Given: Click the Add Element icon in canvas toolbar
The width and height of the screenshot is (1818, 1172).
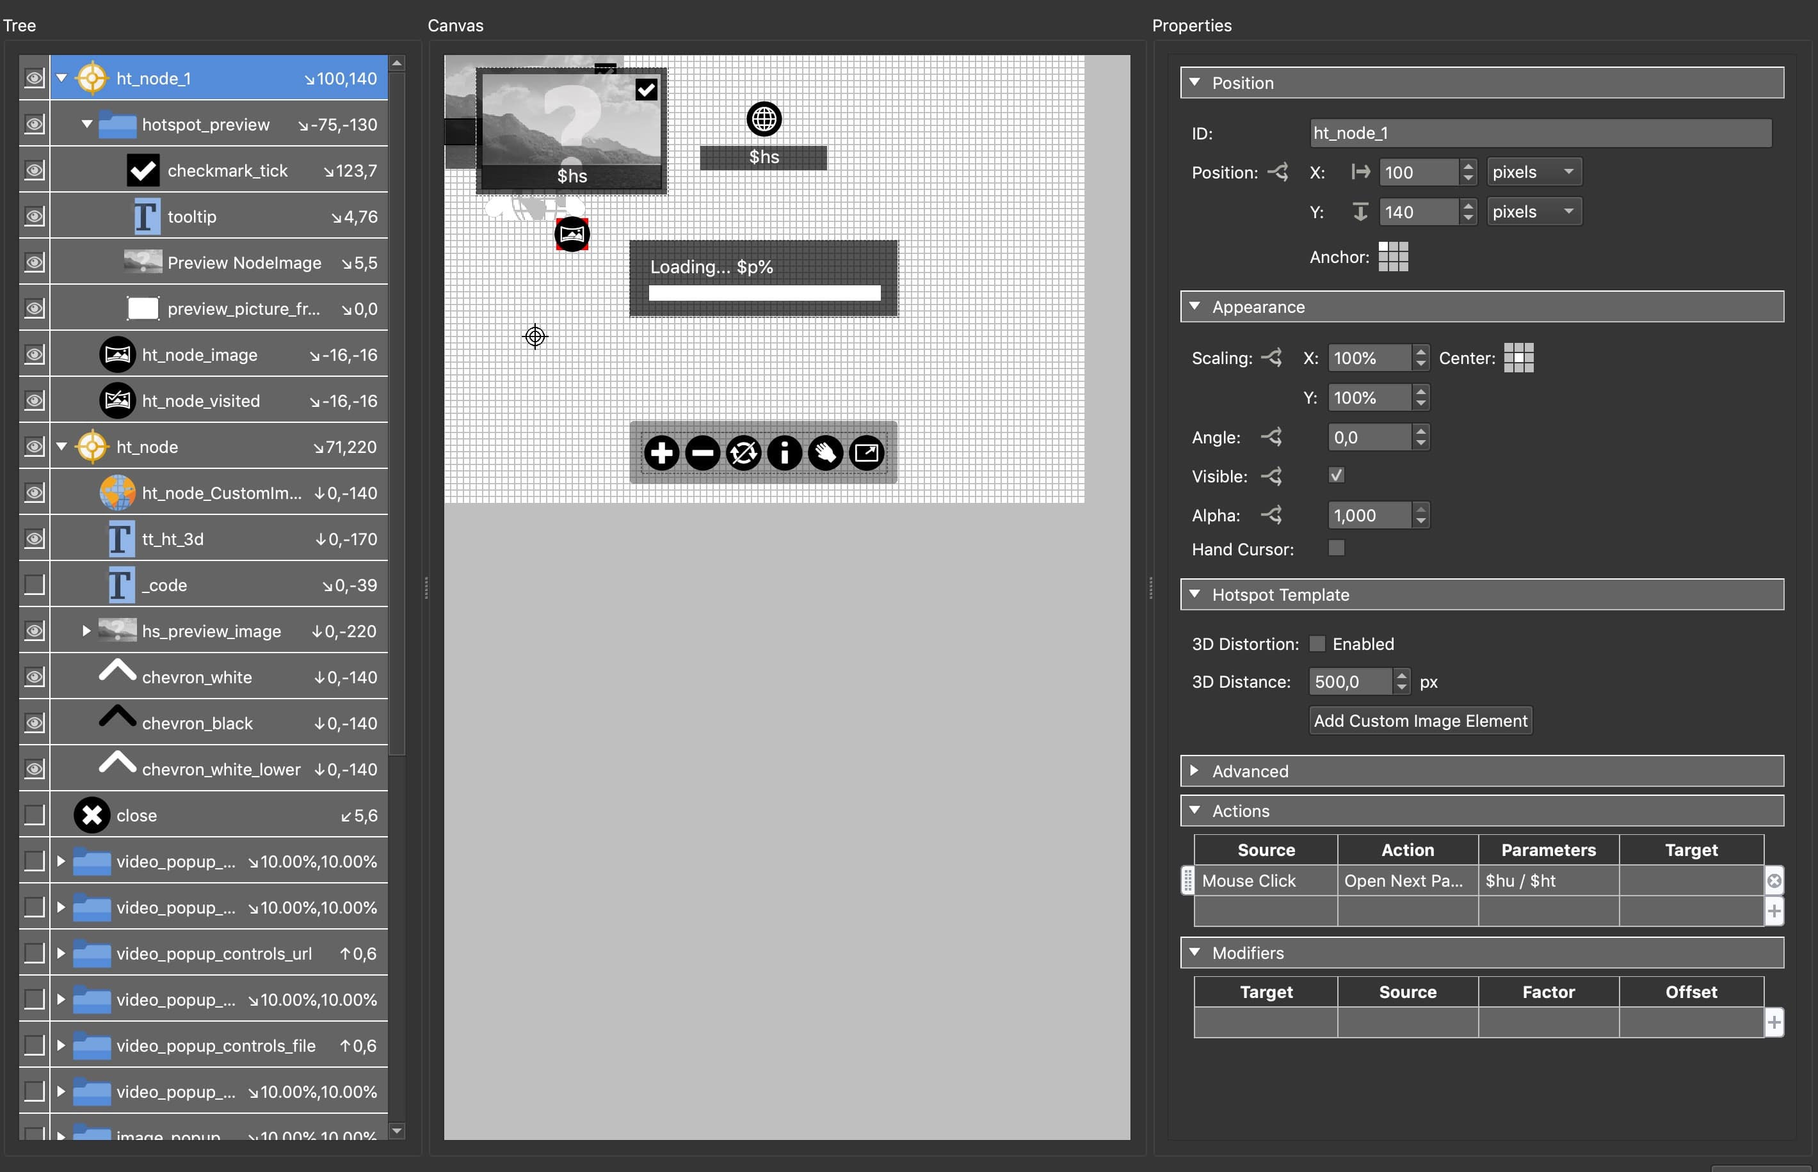Looking at the screenshot, I should (661, 453).
